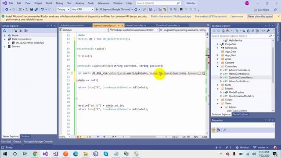Click Live Share icon at top right
This screenshot has height=158, width=281.
[255, 10]
